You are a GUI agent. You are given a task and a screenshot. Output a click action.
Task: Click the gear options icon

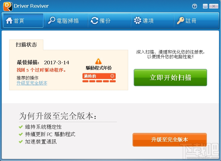[x=138, y=20]
